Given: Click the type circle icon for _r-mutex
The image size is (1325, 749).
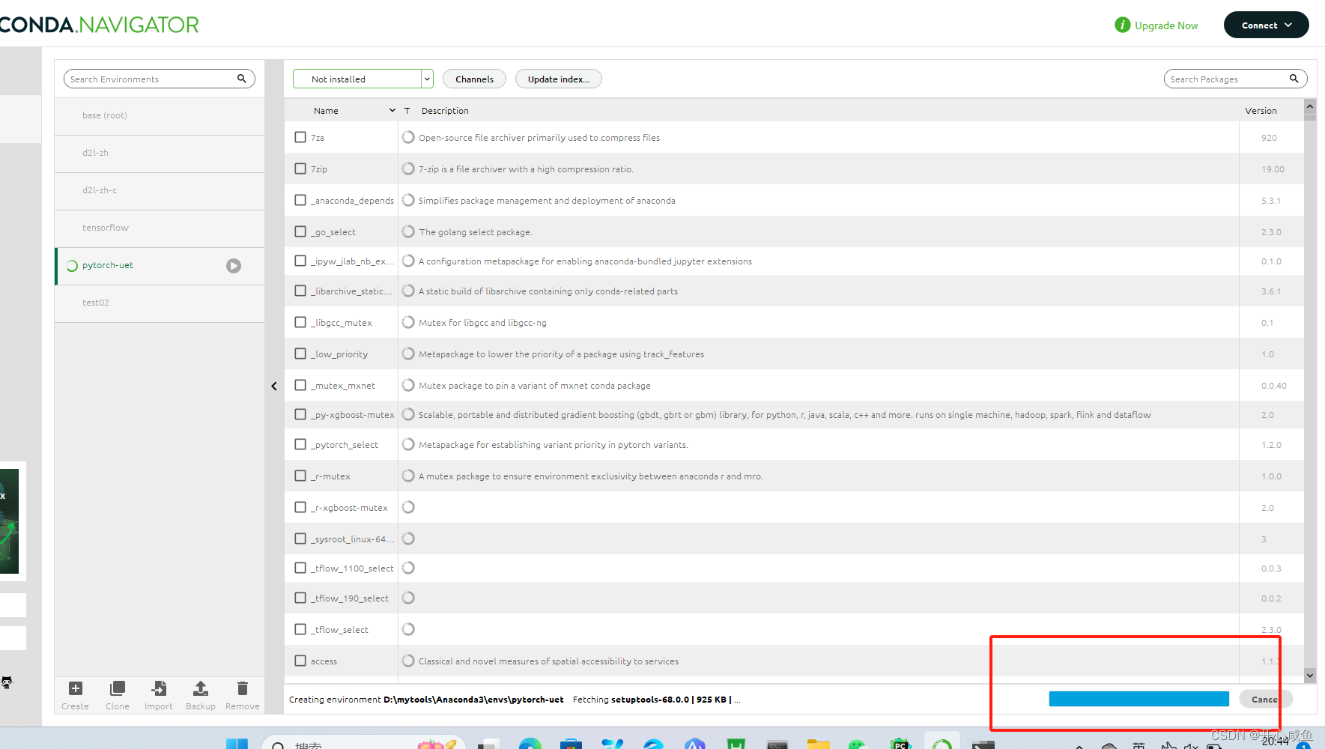Looking at the screenshot, I should coord(408,476).
